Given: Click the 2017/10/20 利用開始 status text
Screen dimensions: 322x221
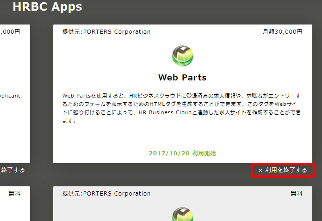Looking at the screenshot, I should [x=182, y=153].
